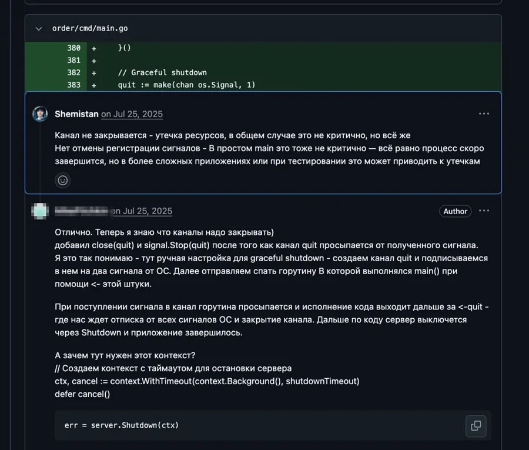Collapse the order/cmd/main.go diff chevron
This screenshot has height=450, width=529.
coord(39,29)
